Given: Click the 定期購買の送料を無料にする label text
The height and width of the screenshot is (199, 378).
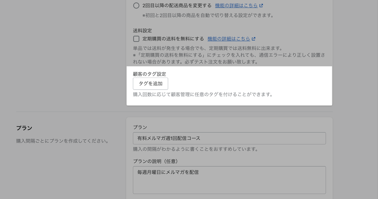Looking at the screenshot, I should [x=173, y=39].
